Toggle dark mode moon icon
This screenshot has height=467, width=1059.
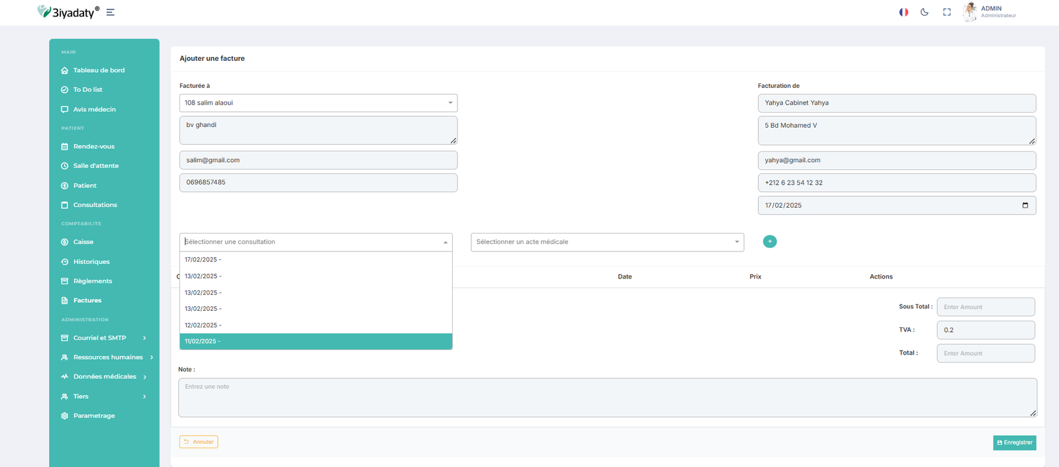925,12
